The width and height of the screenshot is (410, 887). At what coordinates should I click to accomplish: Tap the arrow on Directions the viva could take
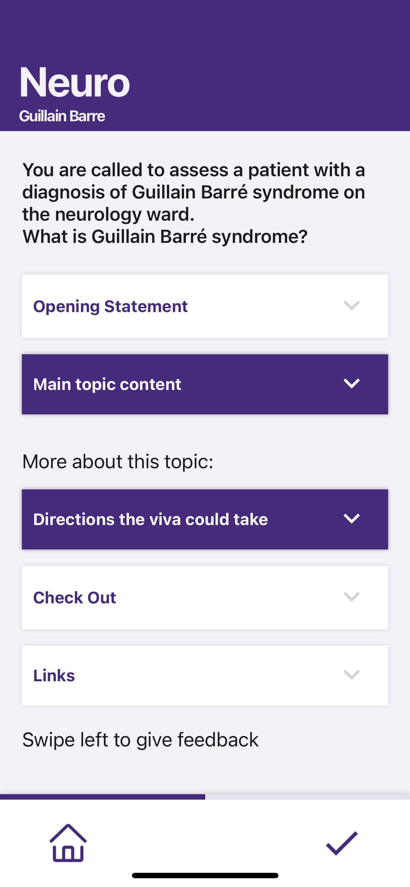[351, 519]
